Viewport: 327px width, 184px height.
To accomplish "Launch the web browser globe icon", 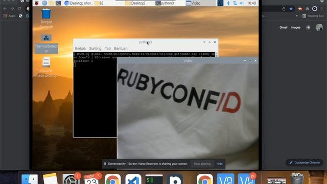I will [x=44, y=3].
